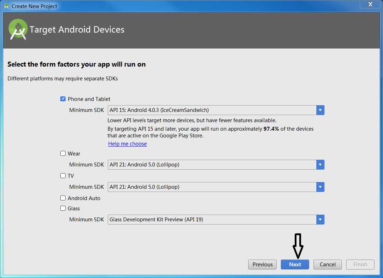Expand the Glass Minimum SDK dropdown arrow

click(320, 220)
